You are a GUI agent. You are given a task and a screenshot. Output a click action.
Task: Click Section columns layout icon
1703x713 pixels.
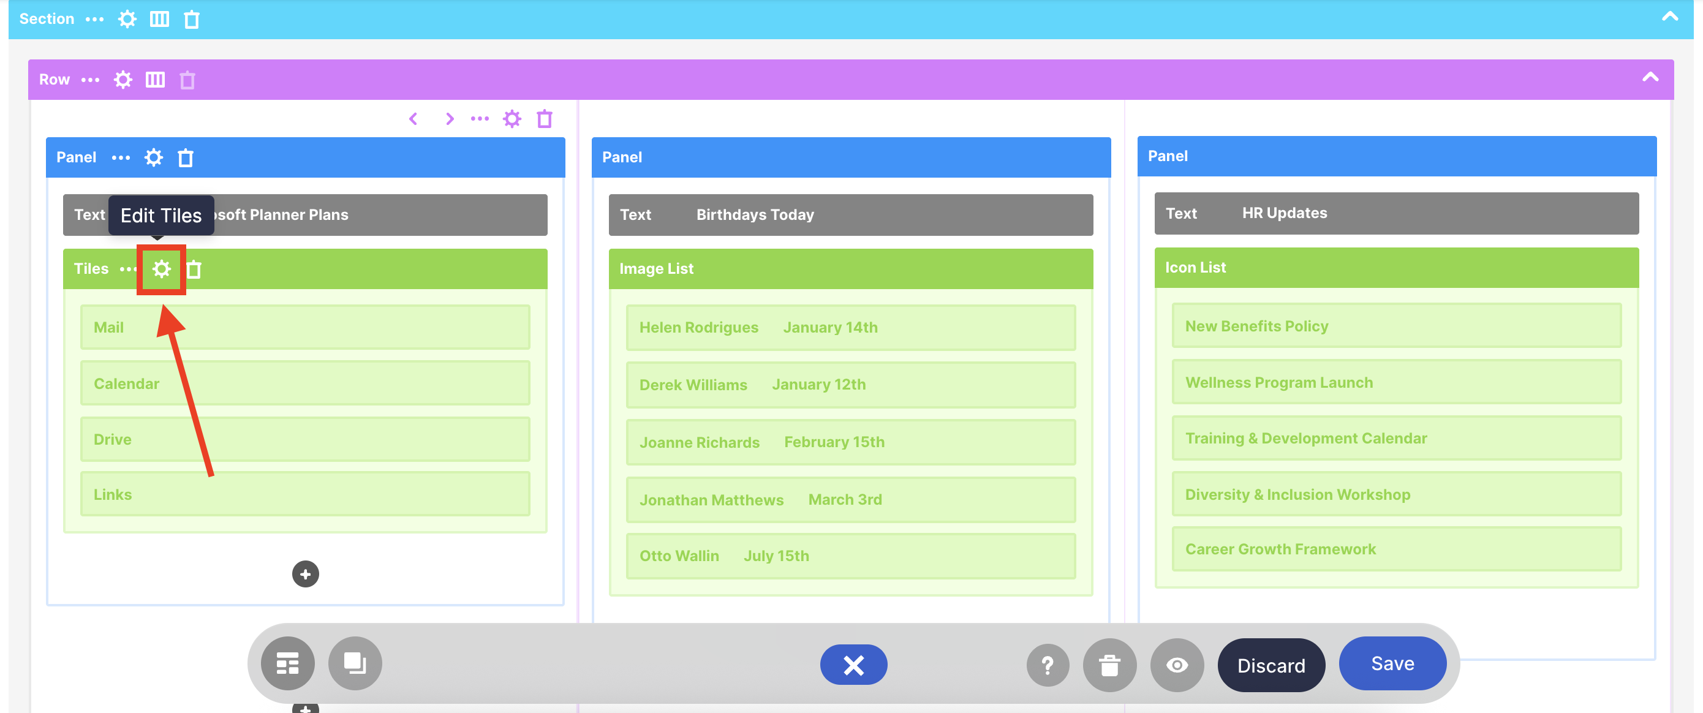159,19
